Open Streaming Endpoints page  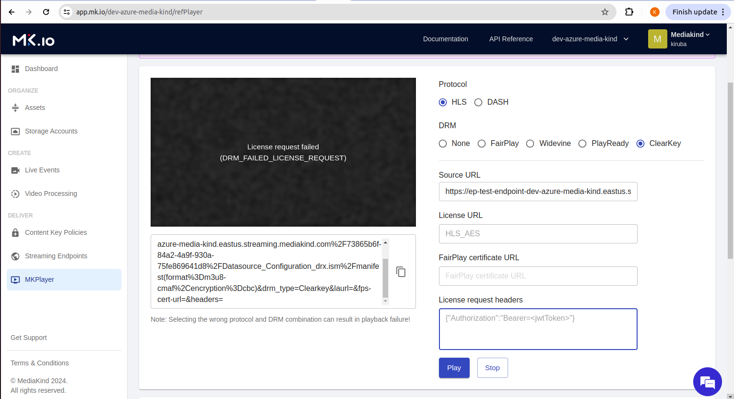(x=56, y=256)
